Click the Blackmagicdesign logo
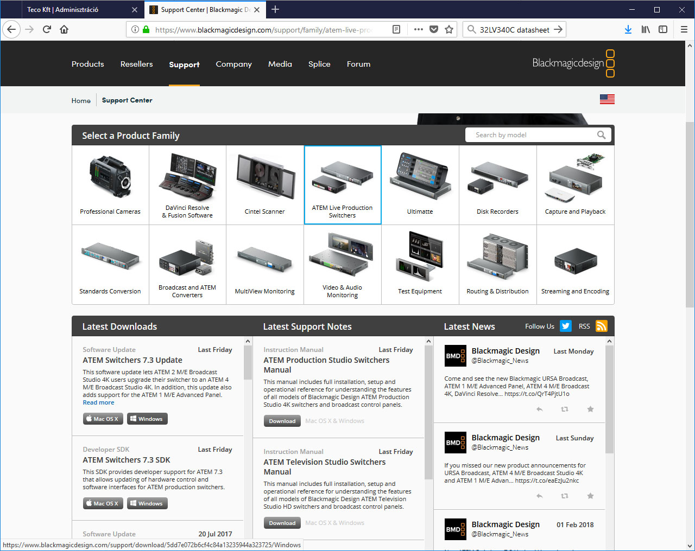The width and height of the screenshot is (695, 551). (x=573, y=63)
